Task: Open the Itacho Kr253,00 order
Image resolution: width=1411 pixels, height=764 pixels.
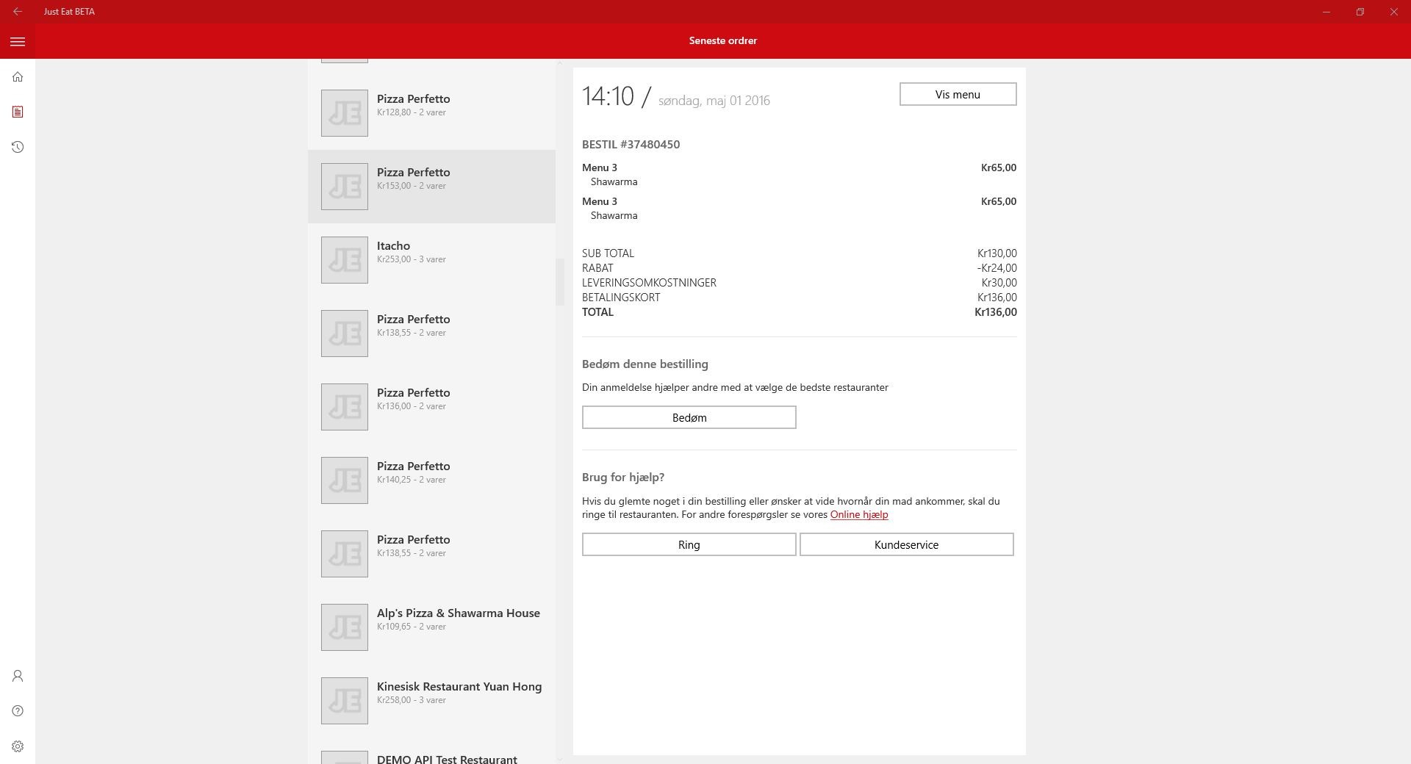Action: pos(431,260)
